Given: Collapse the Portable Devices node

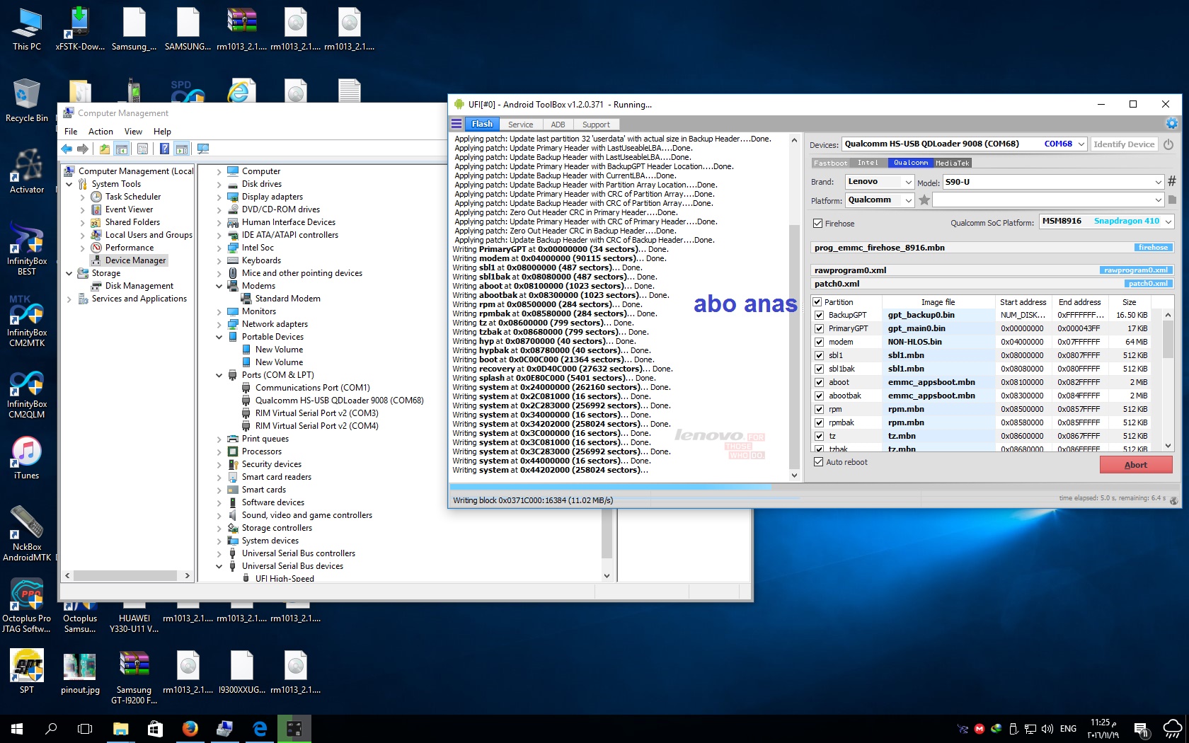Looking at the screenshot, I should pos(219,337).
